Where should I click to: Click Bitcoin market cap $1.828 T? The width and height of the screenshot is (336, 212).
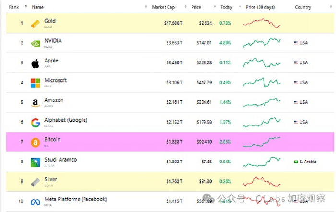[174, 142]
